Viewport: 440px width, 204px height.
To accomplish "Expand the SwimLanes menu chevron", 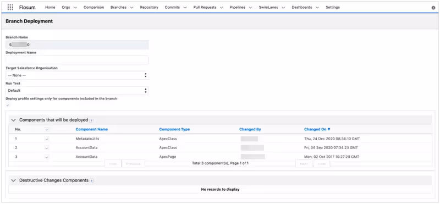I will tap(283, 8).
